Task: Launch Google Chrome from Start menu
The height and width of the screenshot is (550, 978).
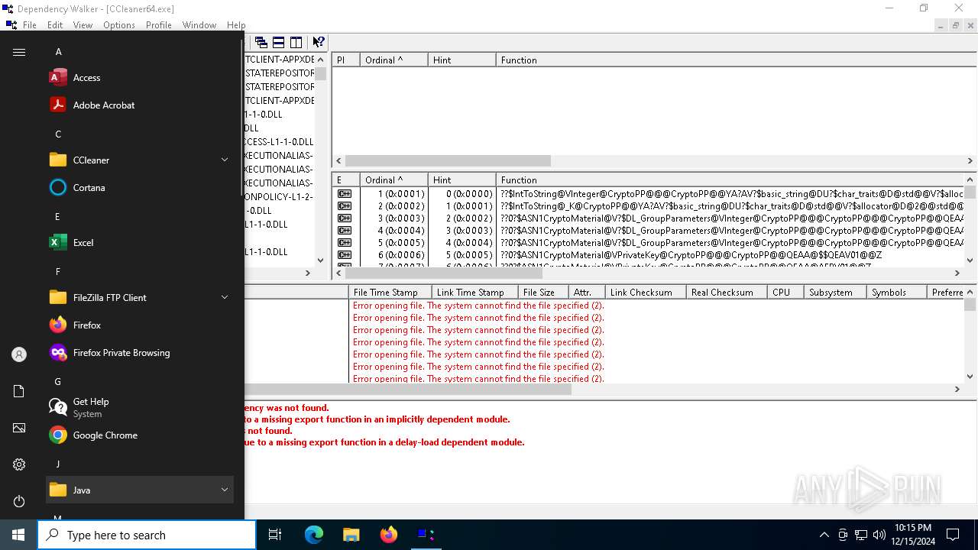Action: point(140,435)
